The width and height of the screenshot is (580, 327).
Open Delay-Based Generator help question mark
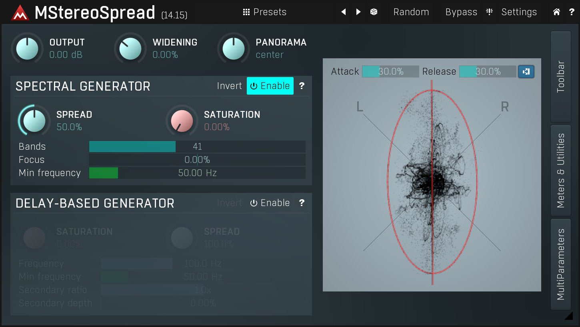tap(302, 203)
